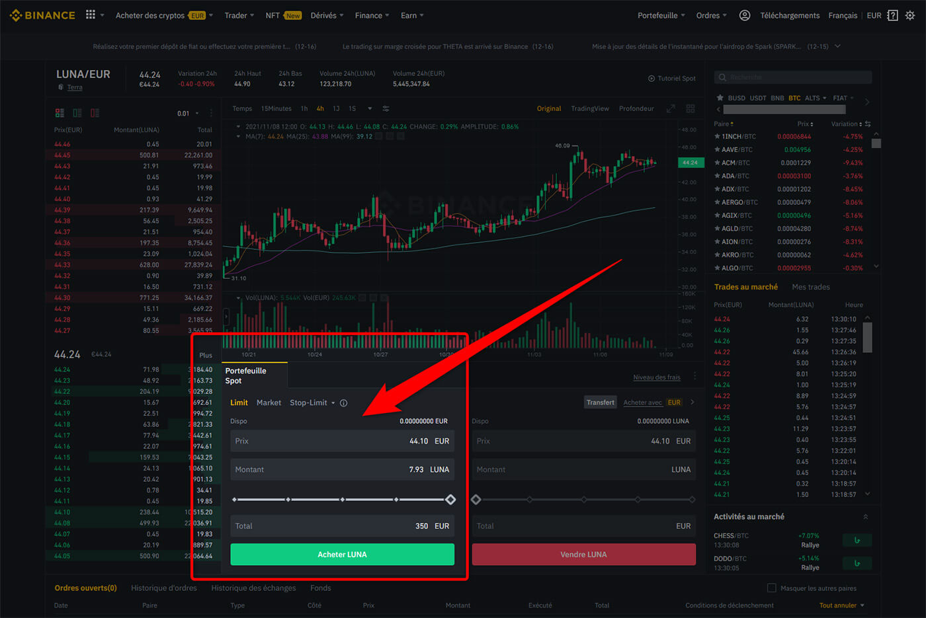Open the help question mark icon
Screen dimensions: 926x618
[892, 15]
